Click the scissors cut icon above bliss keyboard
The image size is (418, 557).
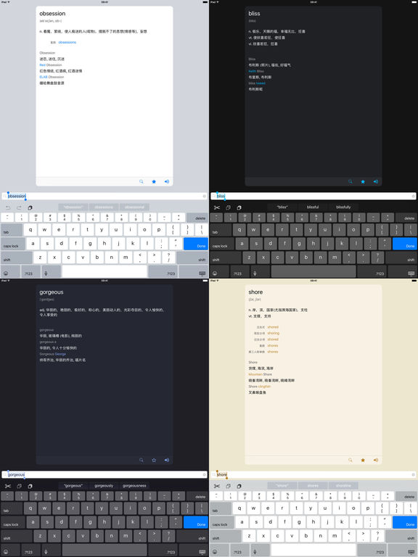point(217,207)
